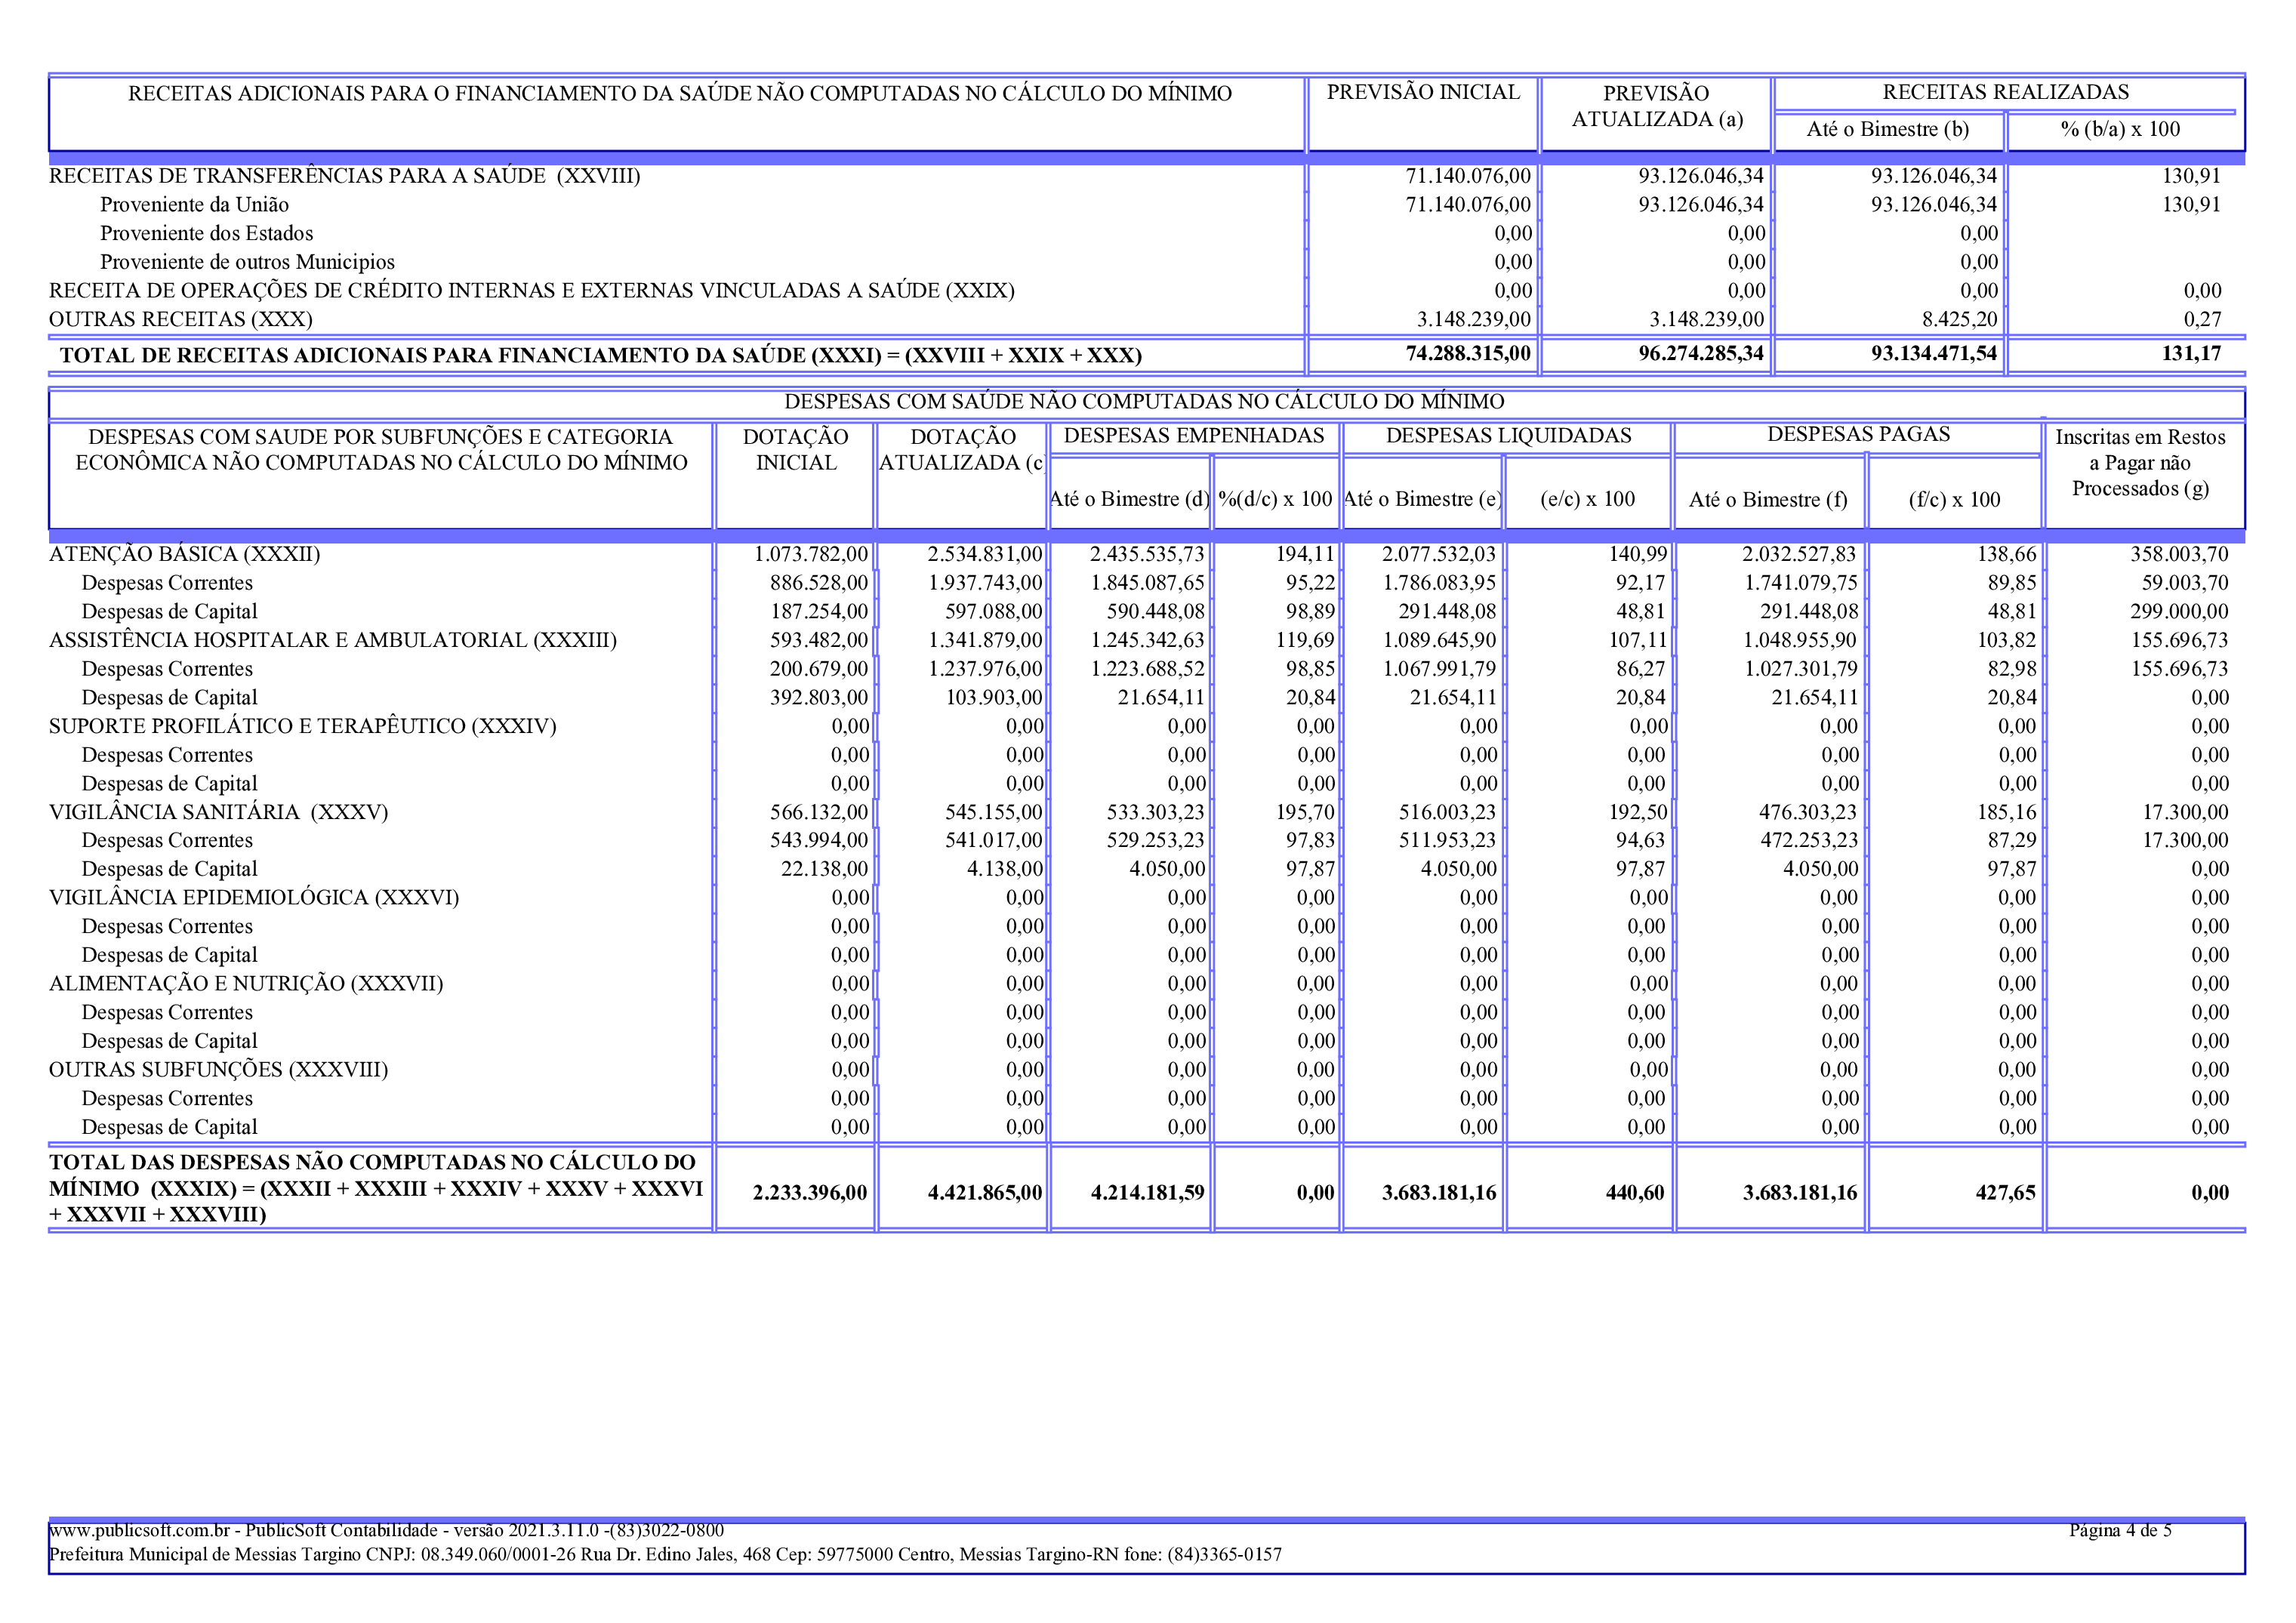2296x1623 pixels.
Task: Click the 'DOTAÇÃO INICIAL' column header
Action: click(795, 450)
